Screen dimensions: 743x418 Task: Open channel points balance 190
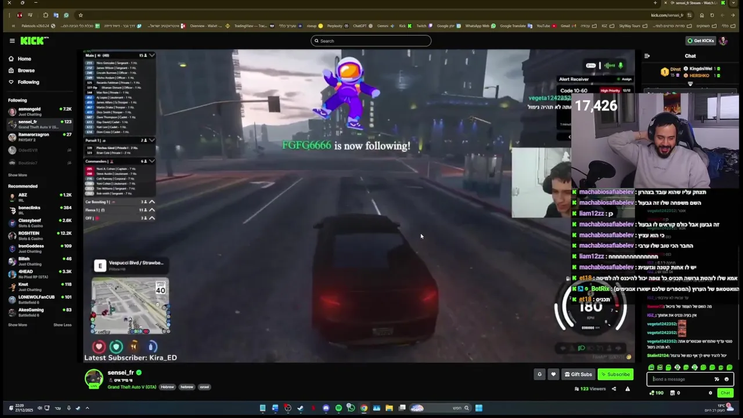pyautogui.click(x=657, y=393)
